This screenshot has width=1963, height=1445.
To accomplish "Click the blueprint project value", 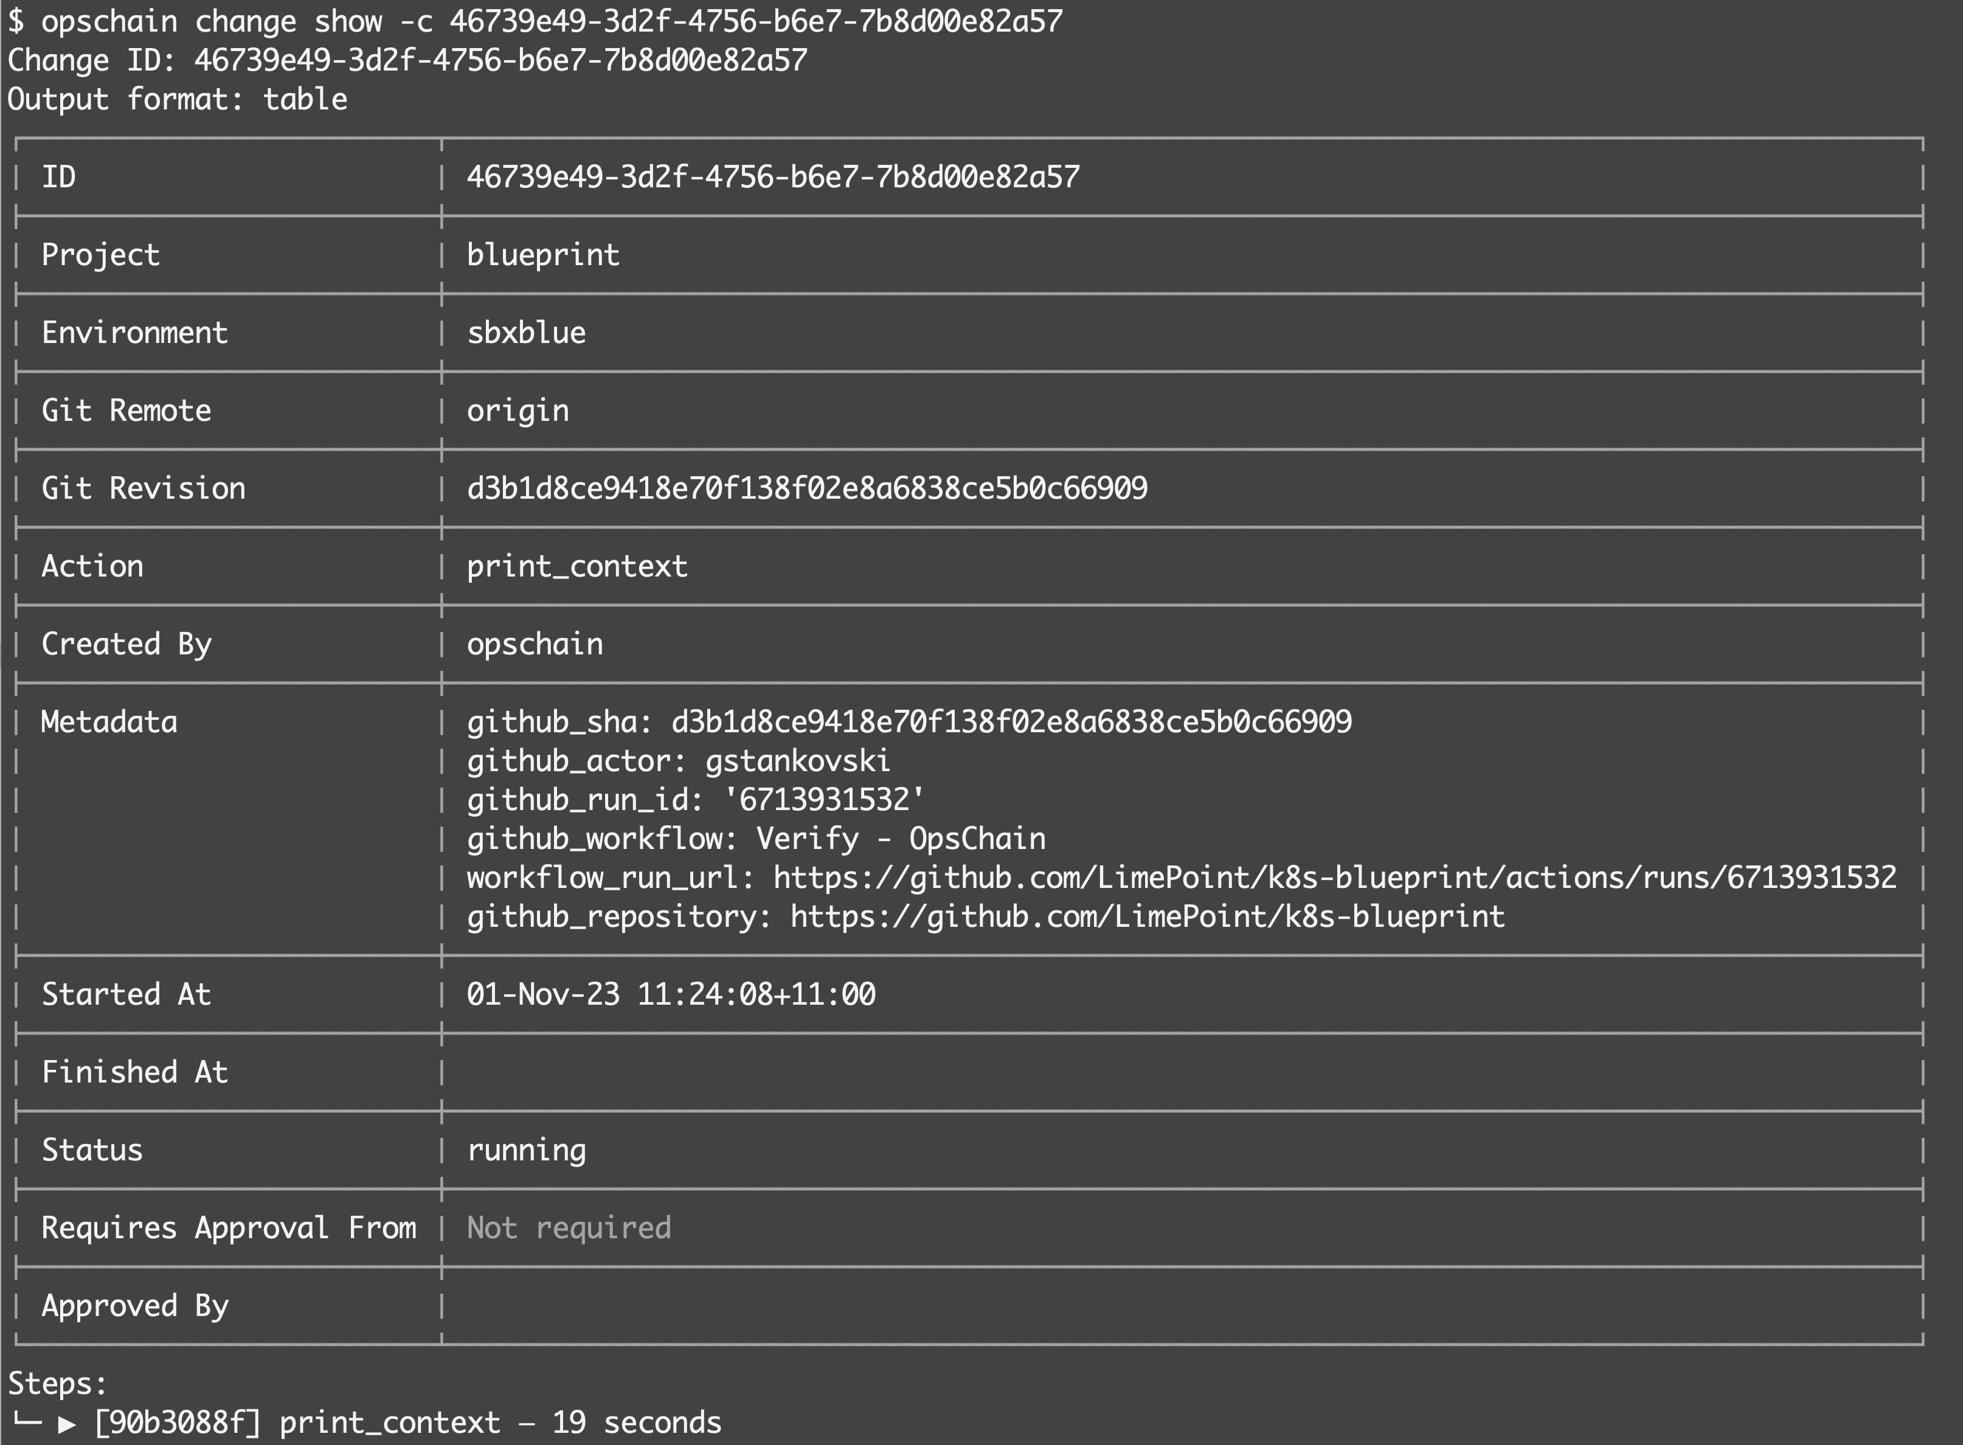I will click(x=543, y=255).
